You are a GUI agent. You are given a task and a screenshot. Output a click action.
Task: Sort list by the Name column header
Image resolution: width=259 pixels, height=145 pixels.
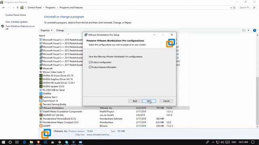[42, 35]
